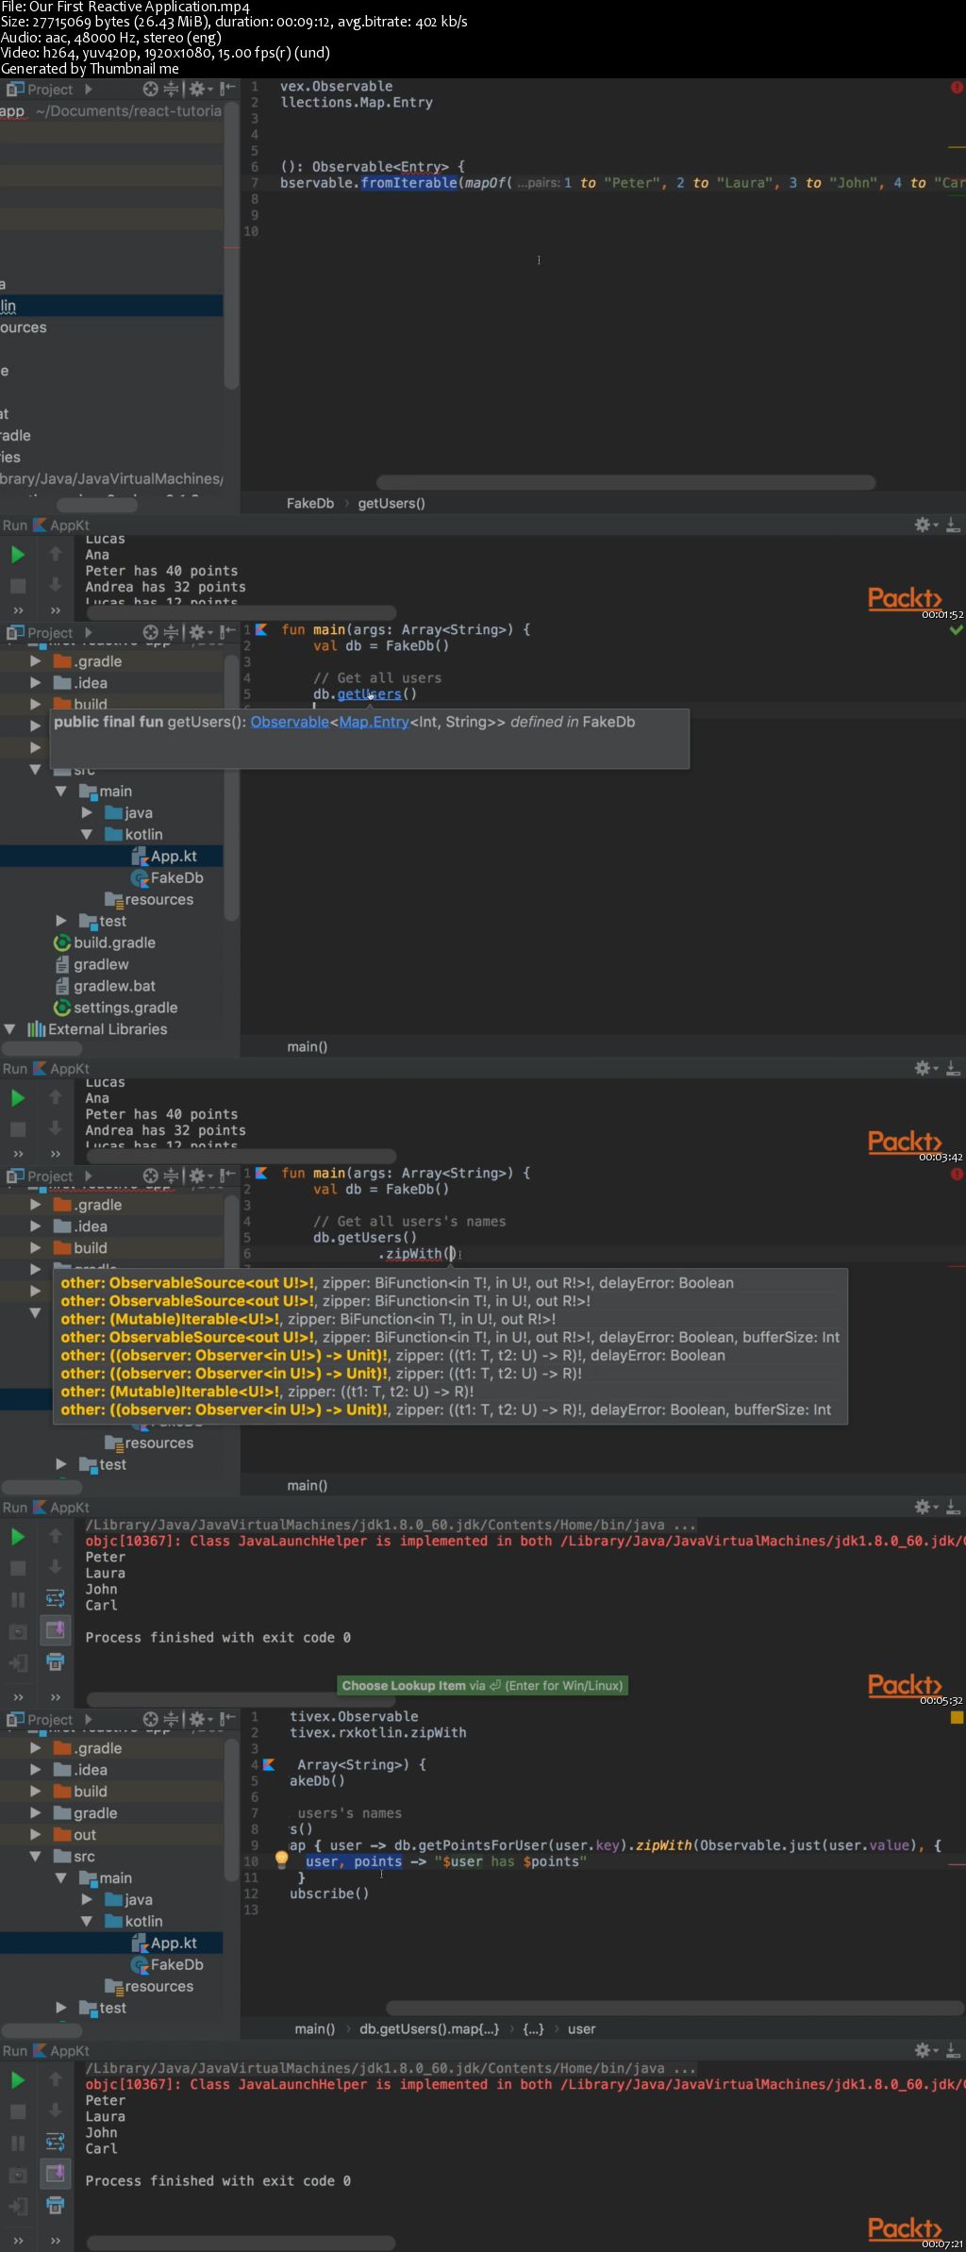The image size is (966, 2252).
Task: Collapse src folder arrow in 00:07:21 frame
Action: [x=36, y=1856]
